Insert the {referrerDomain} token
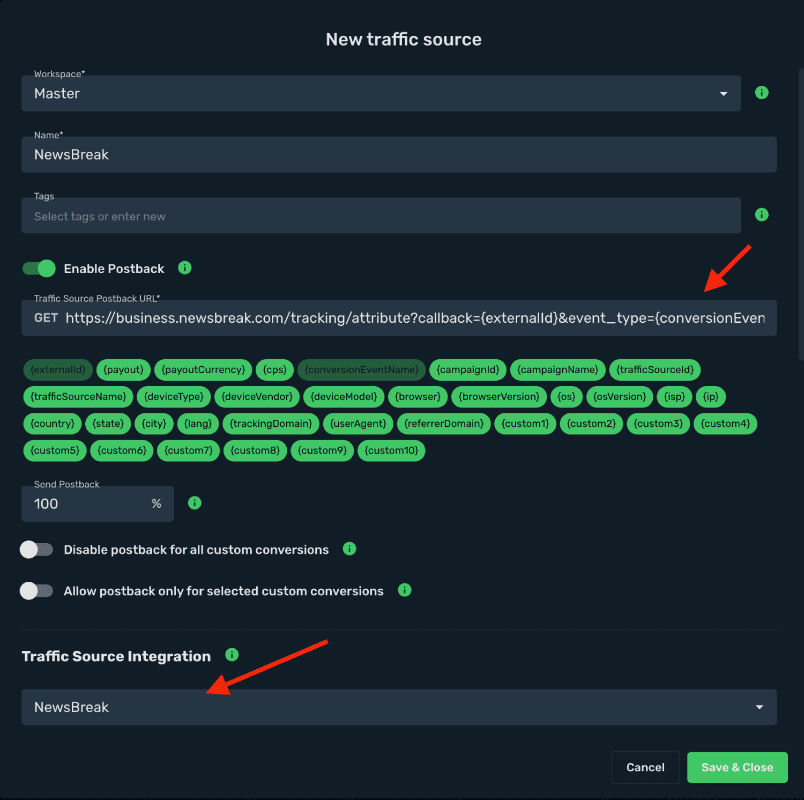The image size is (804, 800). point(444,424)
